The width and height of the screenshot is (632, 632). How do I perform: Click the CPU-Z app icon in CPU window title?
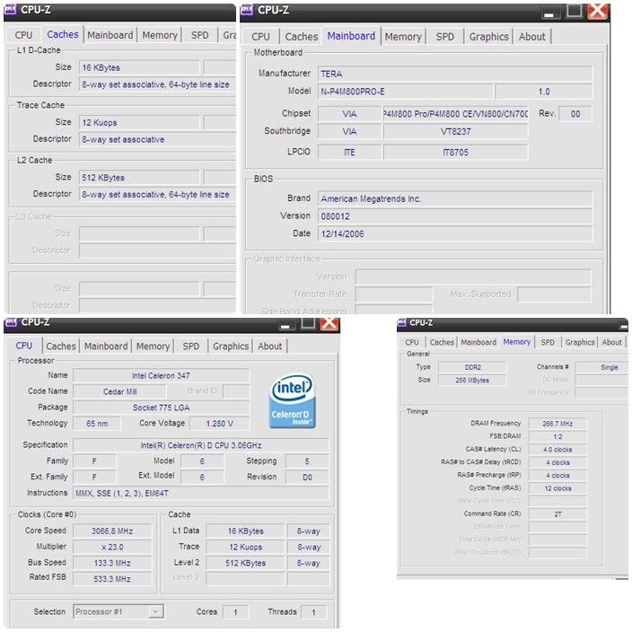click(x=11, y=322)
